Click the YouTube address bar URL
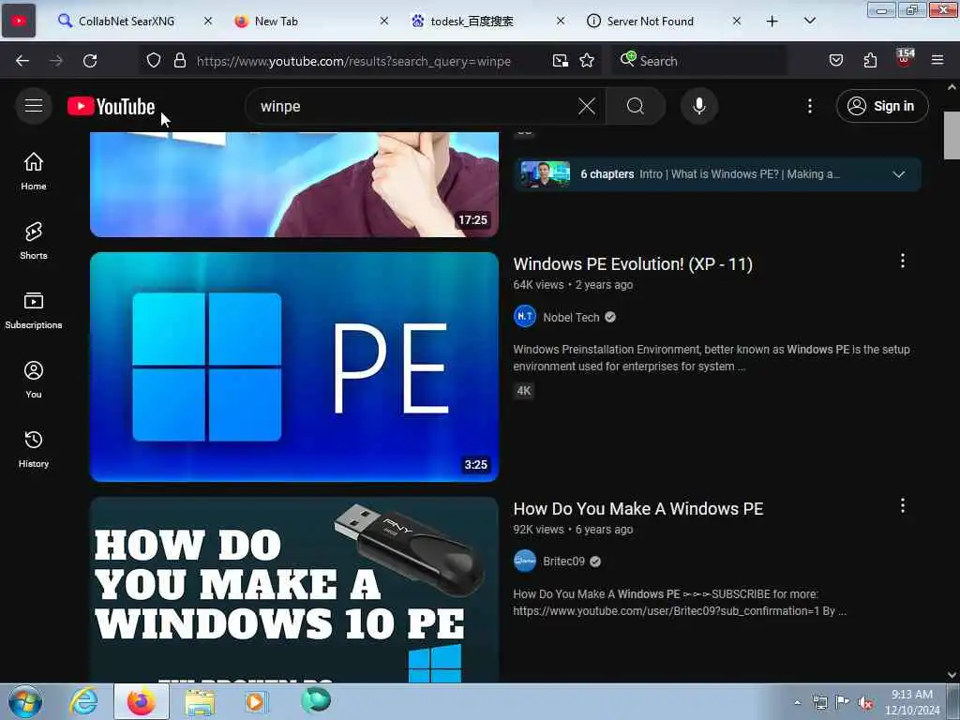This screenshot has height=720, width=960. click(353, 61)
